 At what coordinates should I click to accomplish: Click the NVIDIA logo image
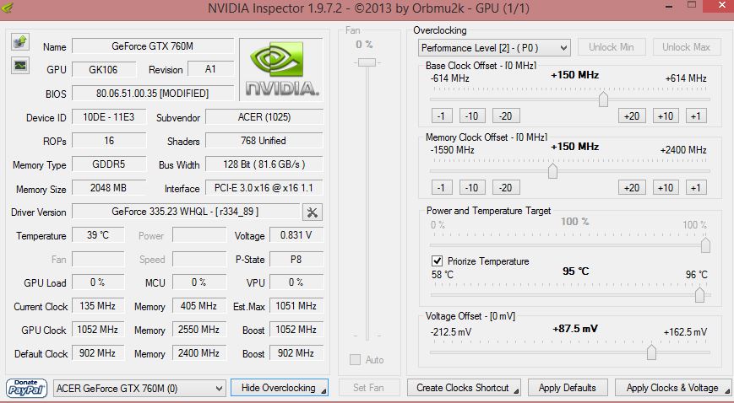(x=281, y=69)
